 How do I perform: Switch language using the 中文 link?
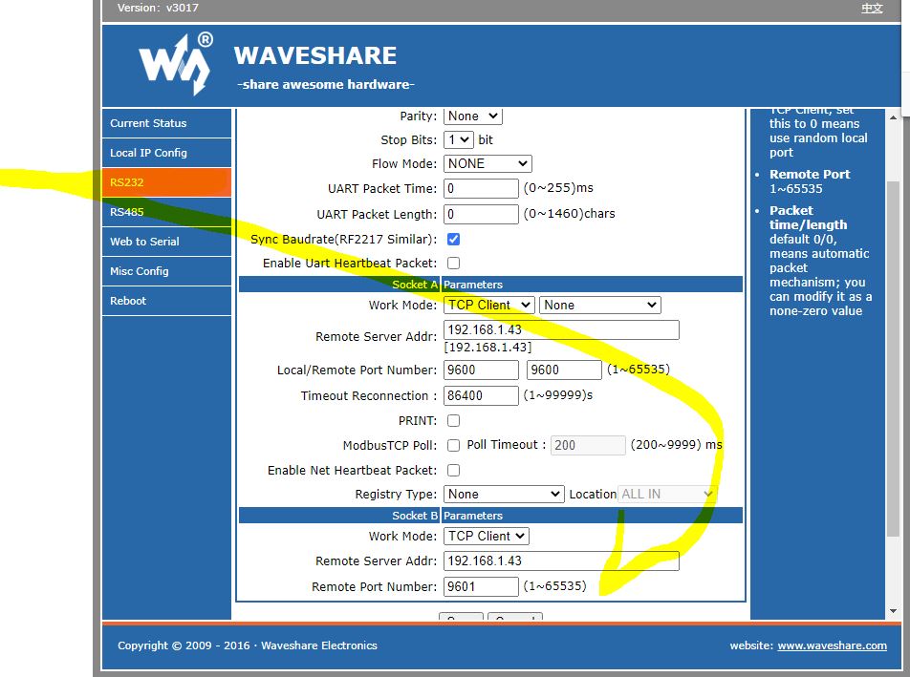(871, 8)
